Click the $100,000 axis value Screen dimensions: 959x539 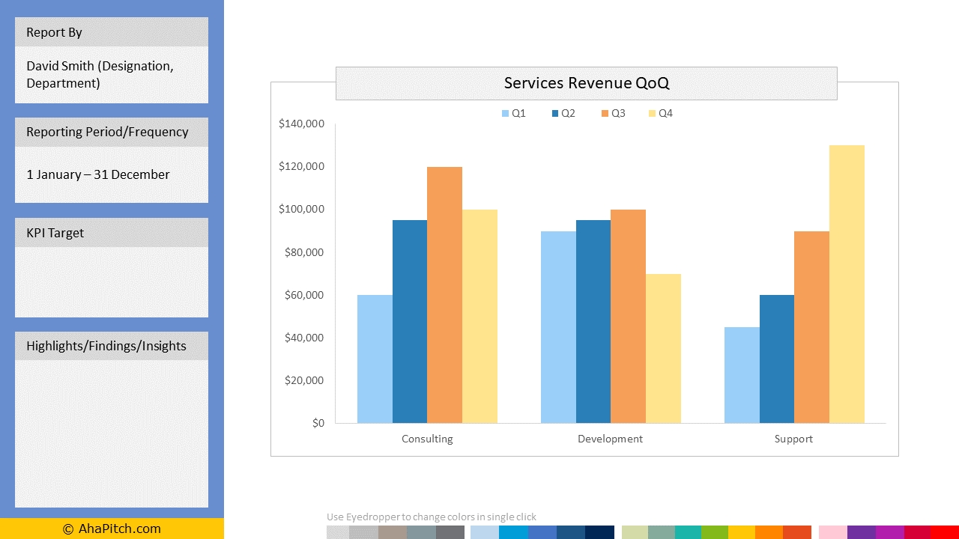301,209
